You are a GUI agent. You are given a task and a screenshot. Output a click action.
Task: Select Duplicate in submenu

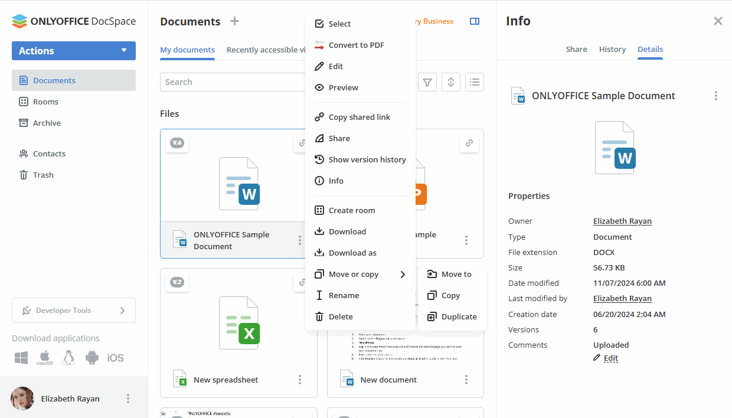(x=452, y=316)
